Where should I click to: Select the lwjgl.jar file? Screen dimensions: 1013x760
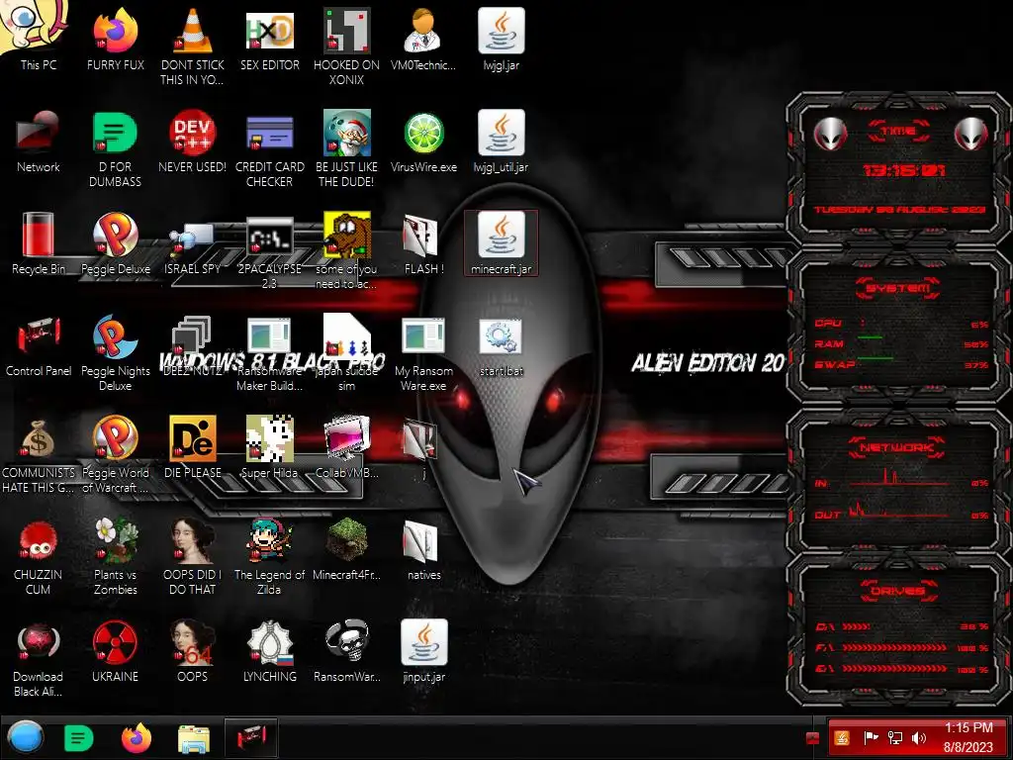[x=501, y=38]
